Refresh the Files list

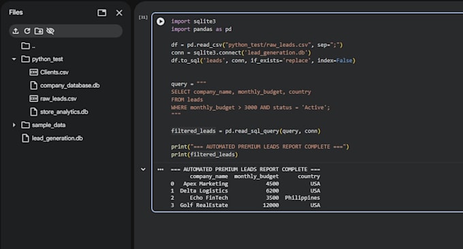[27, 31]
